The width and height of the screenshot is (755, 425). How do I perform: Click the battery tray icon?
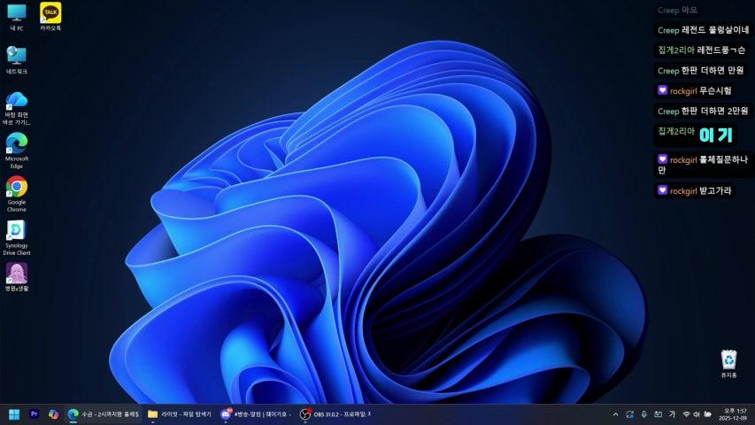(x=708, y=414)
